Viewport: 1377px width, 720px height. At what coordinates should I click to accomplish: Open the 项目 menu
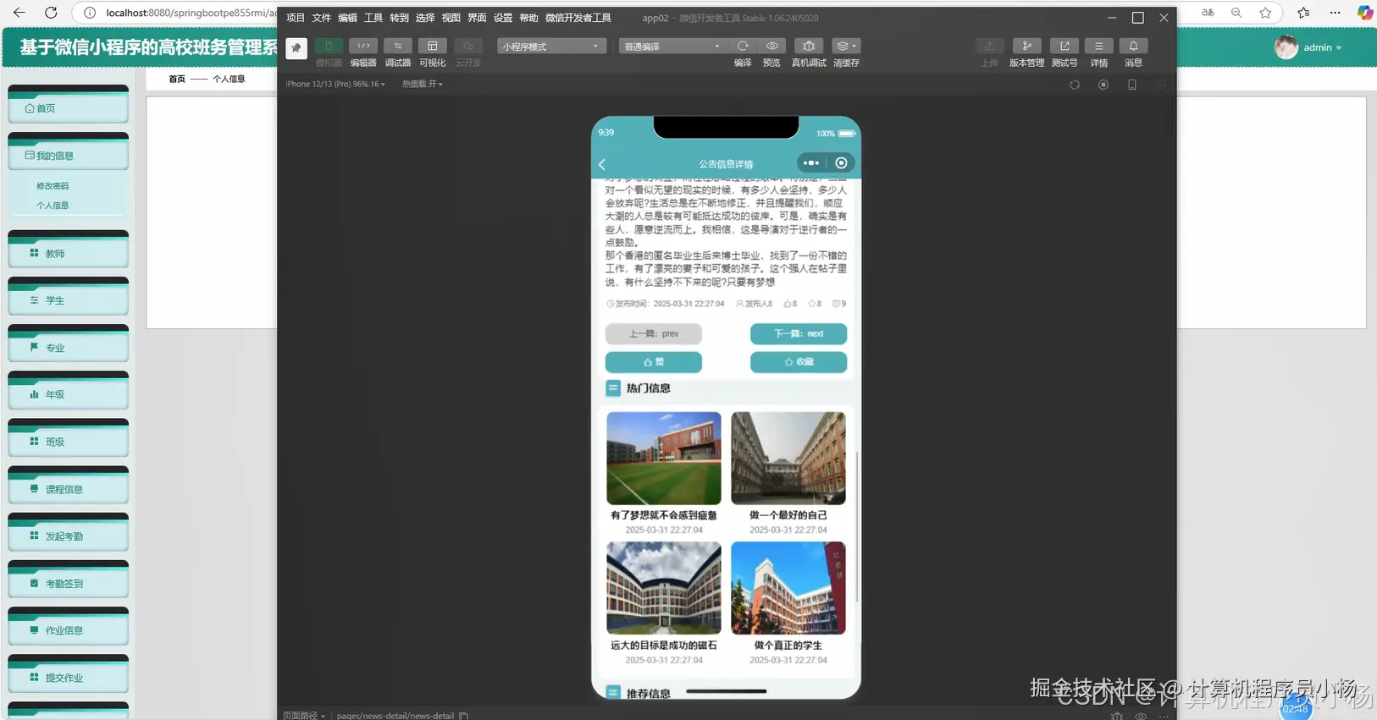(x=296, y=18)
